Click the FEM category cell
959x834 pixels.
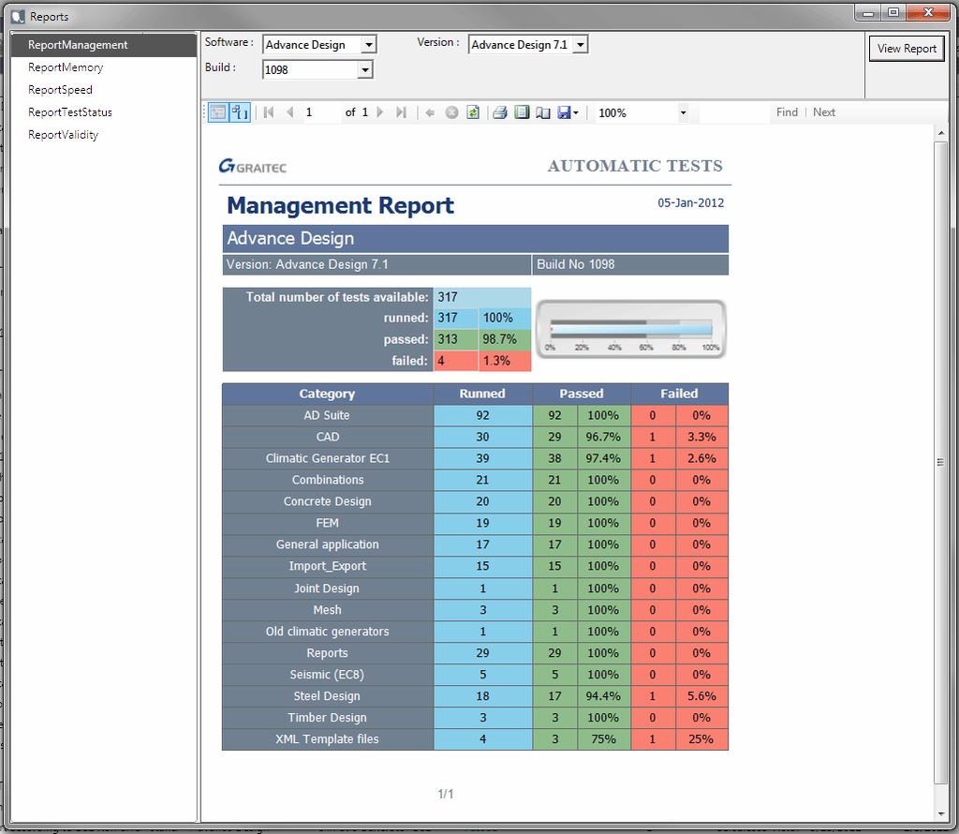(327, 523)
